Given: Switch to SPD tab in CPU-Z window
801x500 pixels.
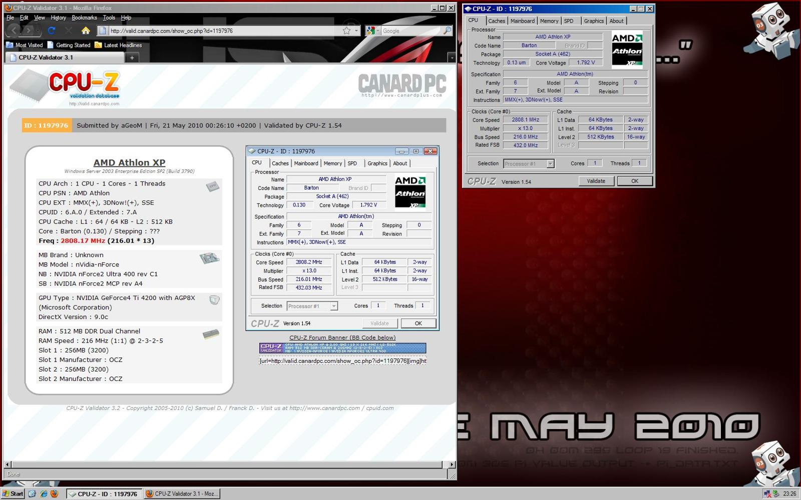Looking at the screenshot, I should [x=569, y=21].
